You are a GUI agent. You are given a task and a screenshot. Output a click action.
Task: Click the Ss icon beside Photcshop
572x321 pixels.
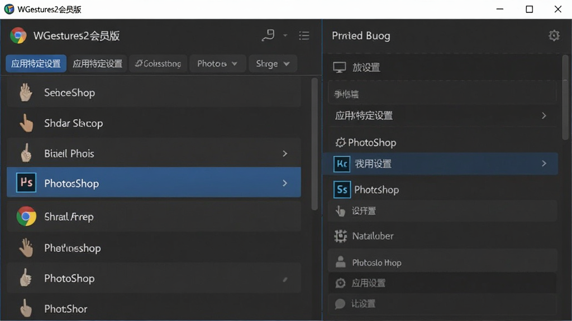click(342, 189)
